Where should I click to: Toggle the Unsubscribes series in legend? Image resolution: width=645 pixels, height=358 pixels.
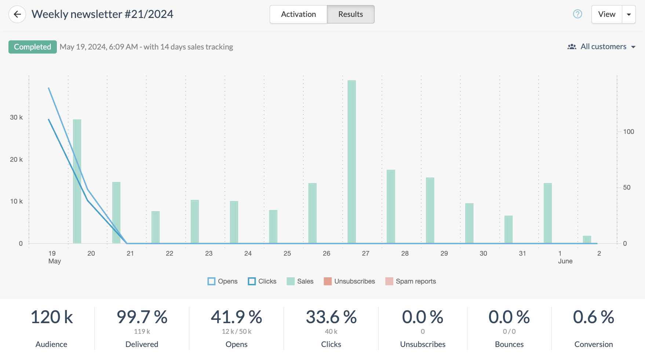point(349,281)
